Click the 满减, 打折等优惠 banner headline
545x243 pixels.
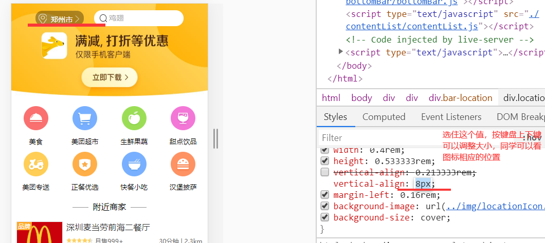point(122,41)
